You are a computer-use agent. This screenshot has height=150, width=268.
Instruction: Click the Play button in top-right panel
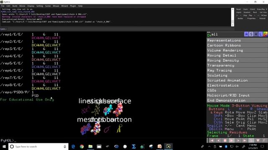pos(250,15)
